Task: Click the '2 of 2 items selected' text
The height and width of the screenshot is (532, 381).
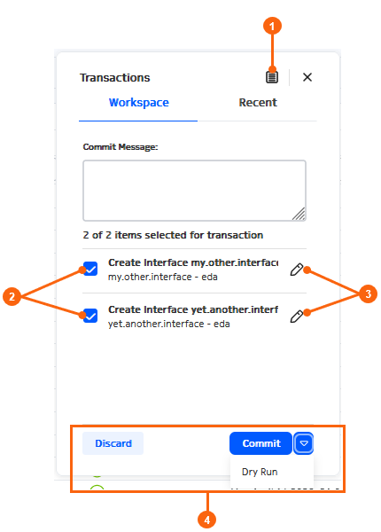Action: click(x=173, y=235)
